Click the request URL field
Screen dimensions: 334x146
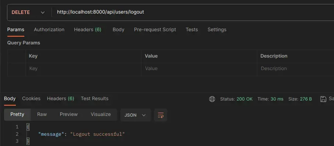193,12
